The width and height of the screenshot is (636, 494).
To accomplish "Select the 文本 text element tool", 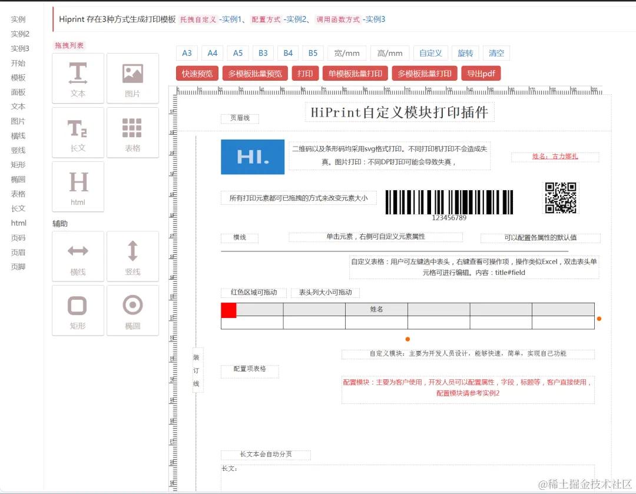I will coord(78,78).
